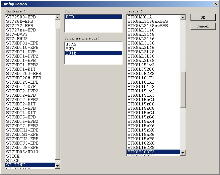Select ST7MDT6-EPB2 hardware
The image size is (220, 175).
tap(30, 121)
